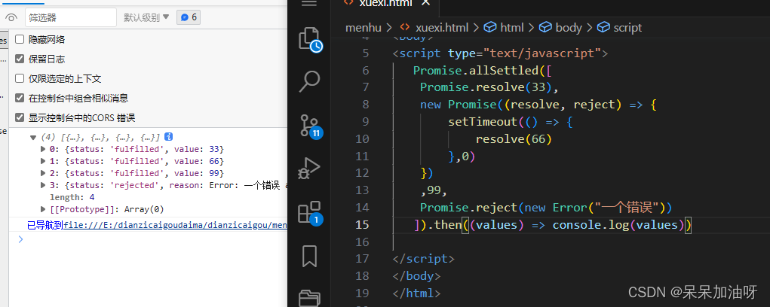Screen dimensions: 770x307
Task: Toggle the 隐藏网络 checkbox
Action: (20, 40)
